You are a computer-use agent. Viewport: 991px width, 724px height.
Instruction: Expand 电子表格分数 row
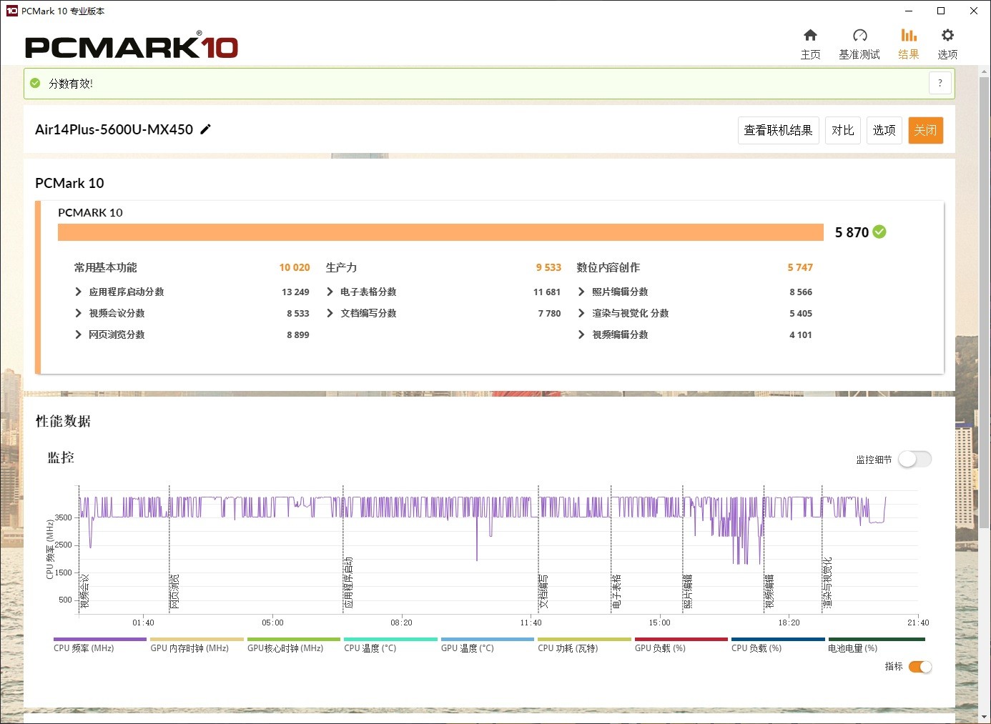pos(330,292)
